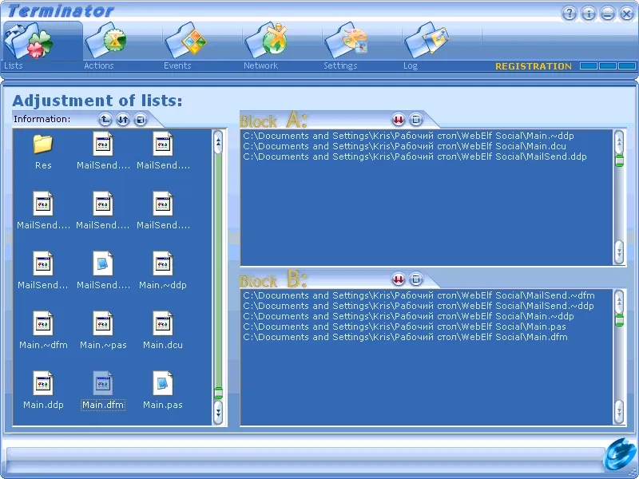639x479 pixels.
Task: Open the Res folder
Action: coord(42,148)
